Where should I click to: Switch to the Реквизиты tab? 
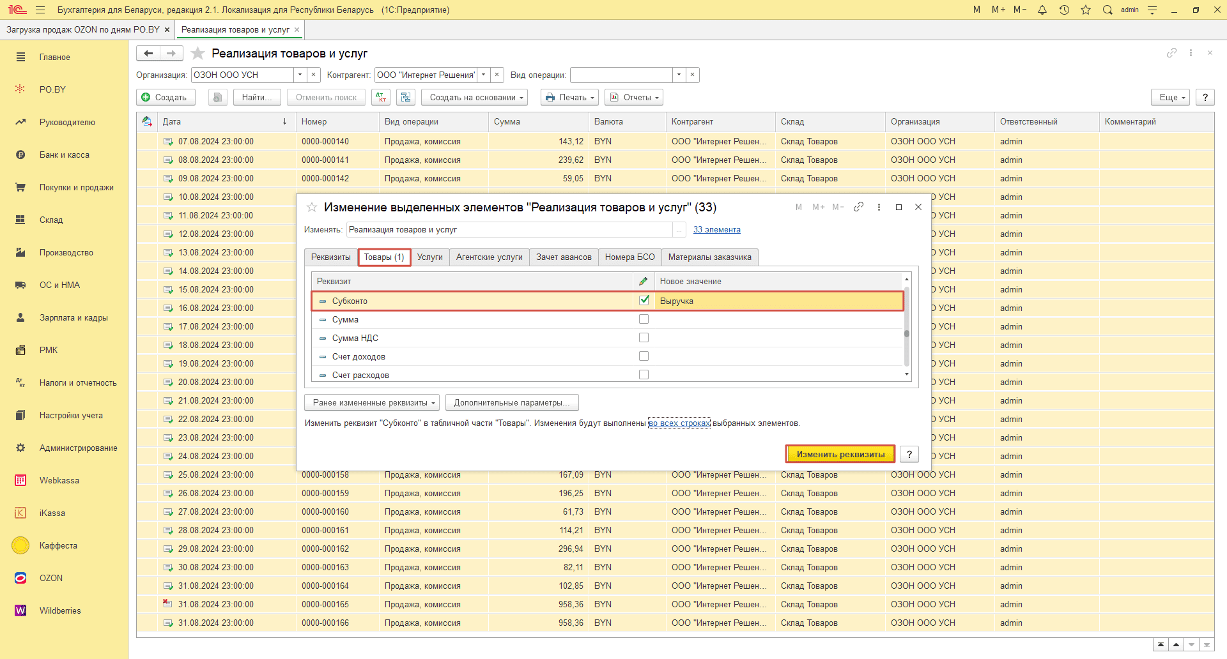(x=330, y=257)
